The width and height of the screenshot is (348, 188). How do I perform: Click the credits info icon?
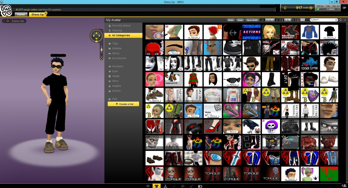(311, 8)
